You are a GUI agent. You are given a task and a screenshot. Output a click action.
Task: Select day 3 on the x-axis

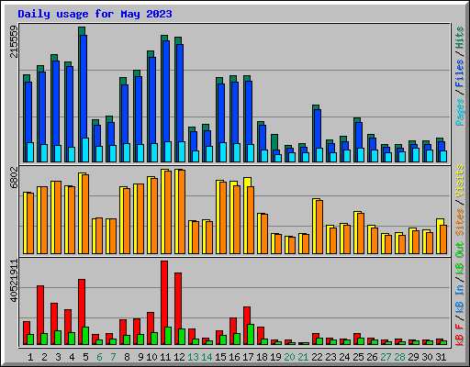point(58,357)
